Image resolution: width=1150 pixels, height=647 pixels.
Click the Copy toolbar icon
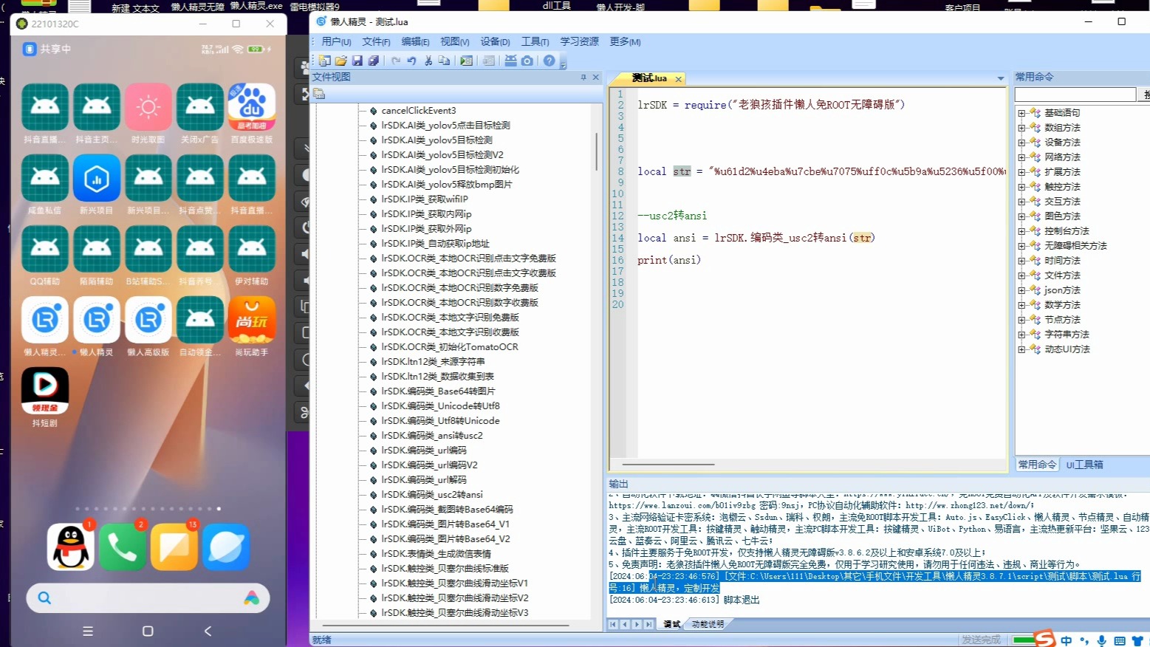pos(444,61)
